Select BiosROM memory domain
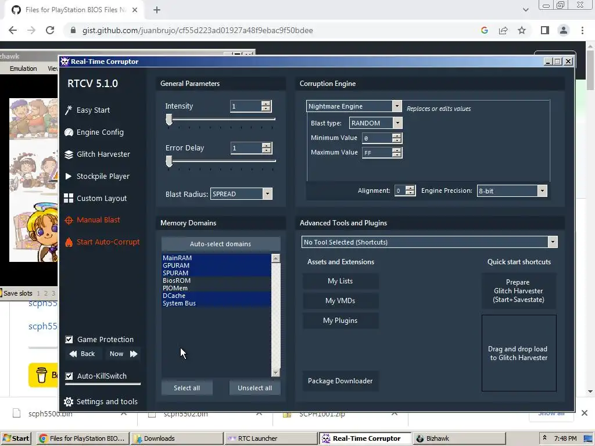The width and height of the screenshot is (595, 446). point(216,280)
